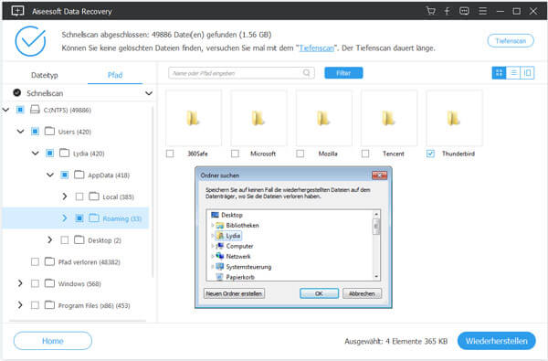Tick the Microsoft folder checkbox
Screen dimensions: 548x361
pos(236,154)
